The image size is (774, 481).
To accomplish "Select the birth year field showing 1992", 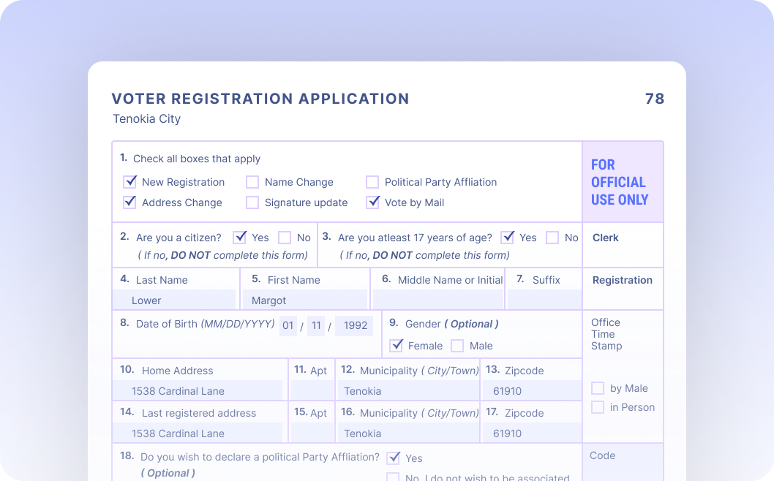I will pos(355,326).
